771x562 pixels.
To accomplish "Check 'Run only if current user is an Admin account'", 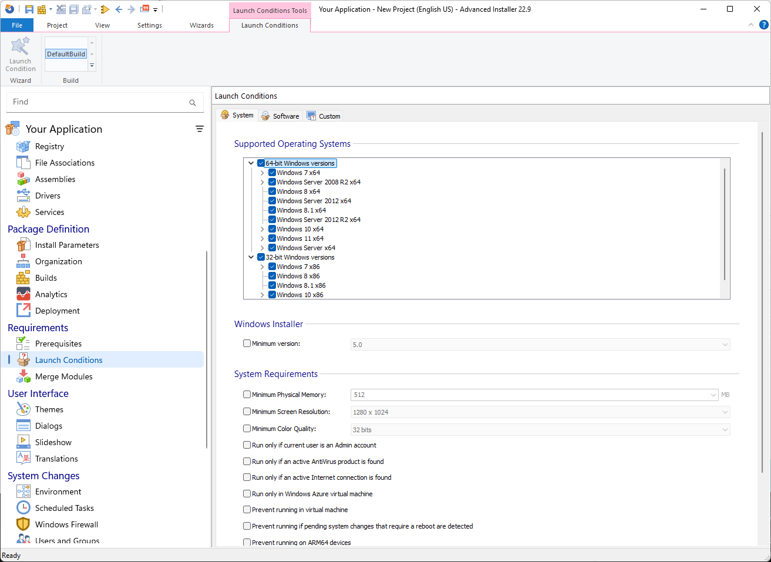I will pyautogui.click(x=247, y=445).
